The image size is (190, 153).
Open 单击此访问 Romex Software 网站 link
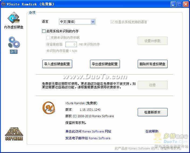(88, 131)
